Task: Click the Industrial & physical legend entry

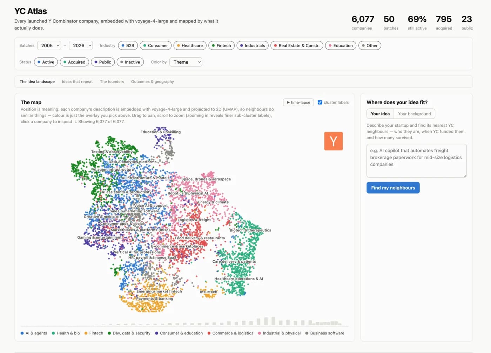Action: pyautogui.click(x=279, y=333)
